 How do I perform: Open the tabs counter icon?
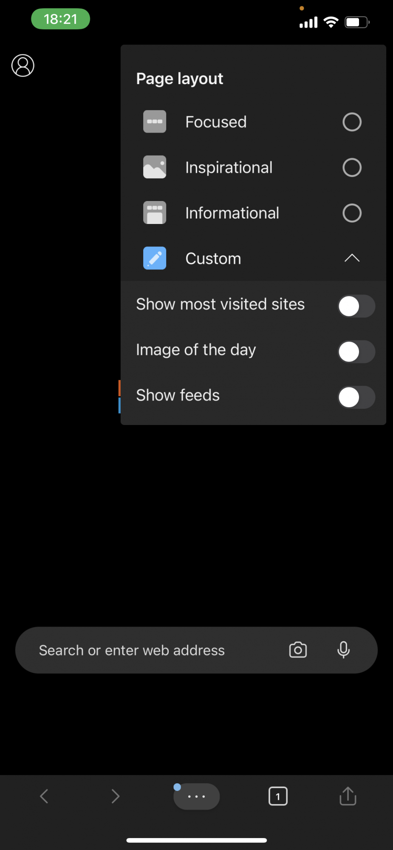tap(278, 796)
